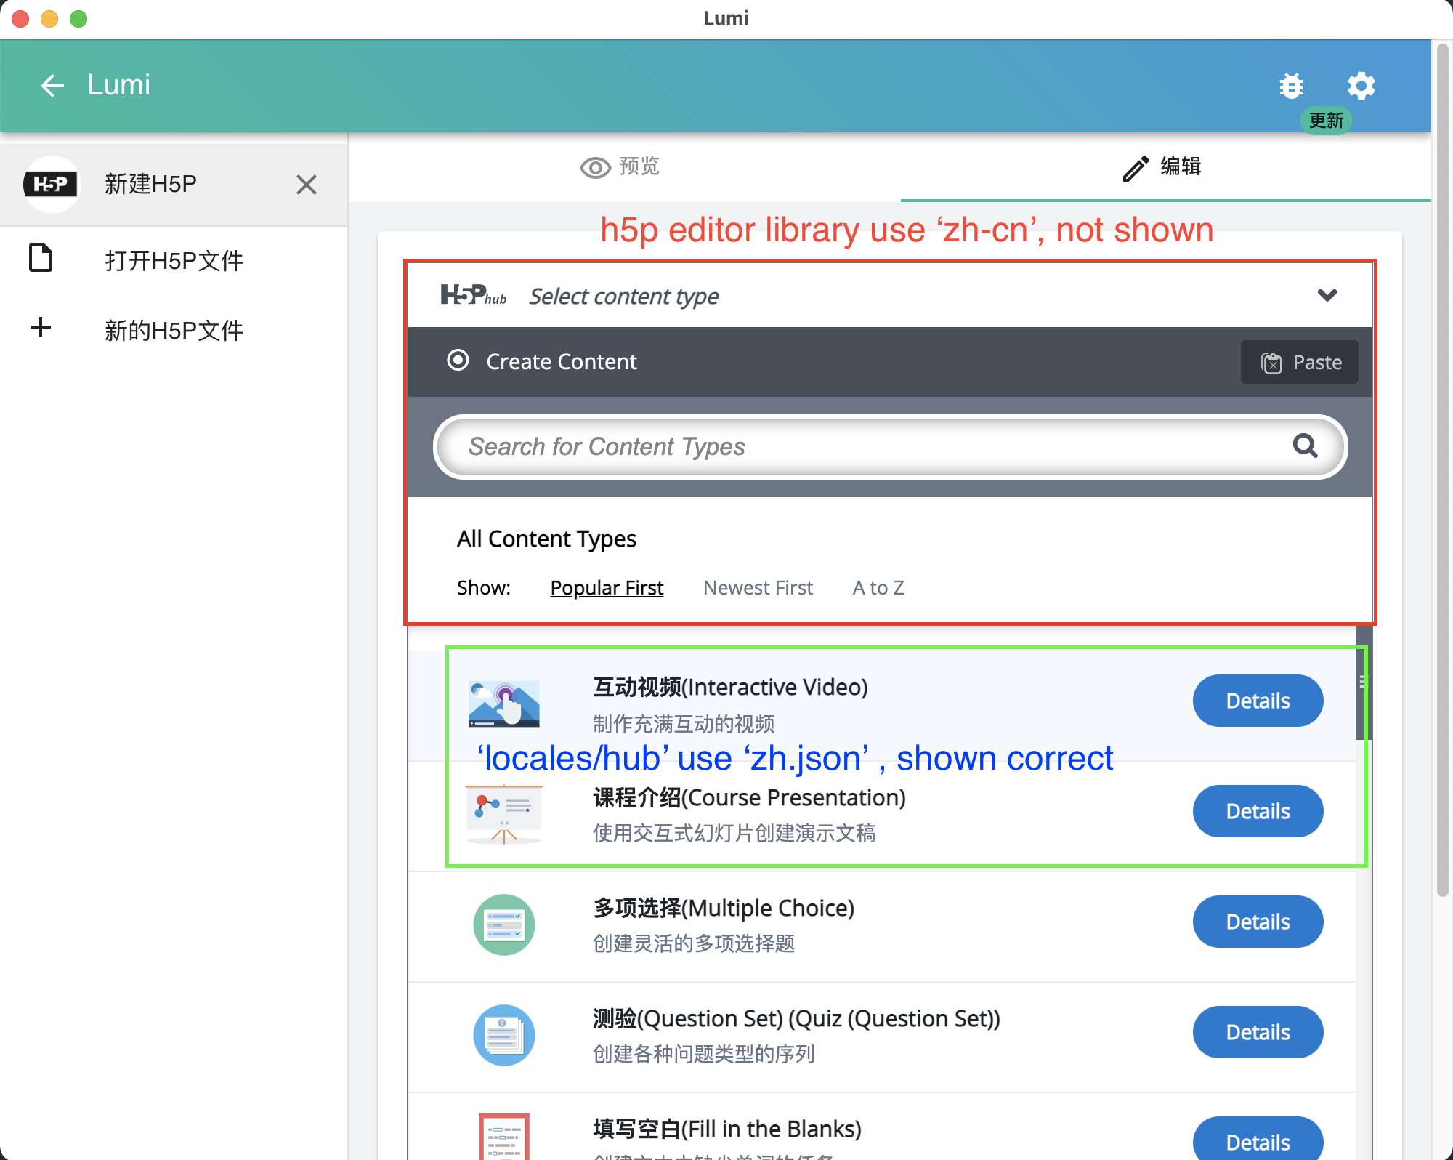Click the back arrow next to Lumi
The image size is (1453, 1160).
52,85
